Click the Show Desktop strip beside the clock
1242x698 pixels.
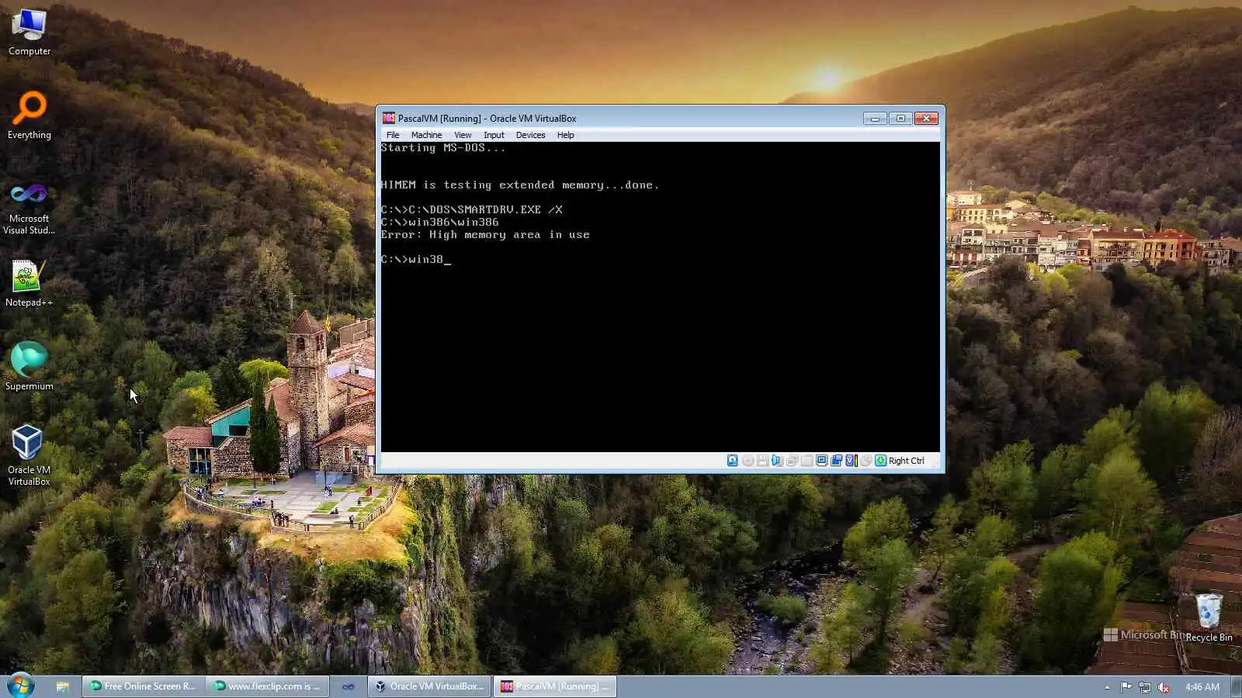click(1237, 686)
